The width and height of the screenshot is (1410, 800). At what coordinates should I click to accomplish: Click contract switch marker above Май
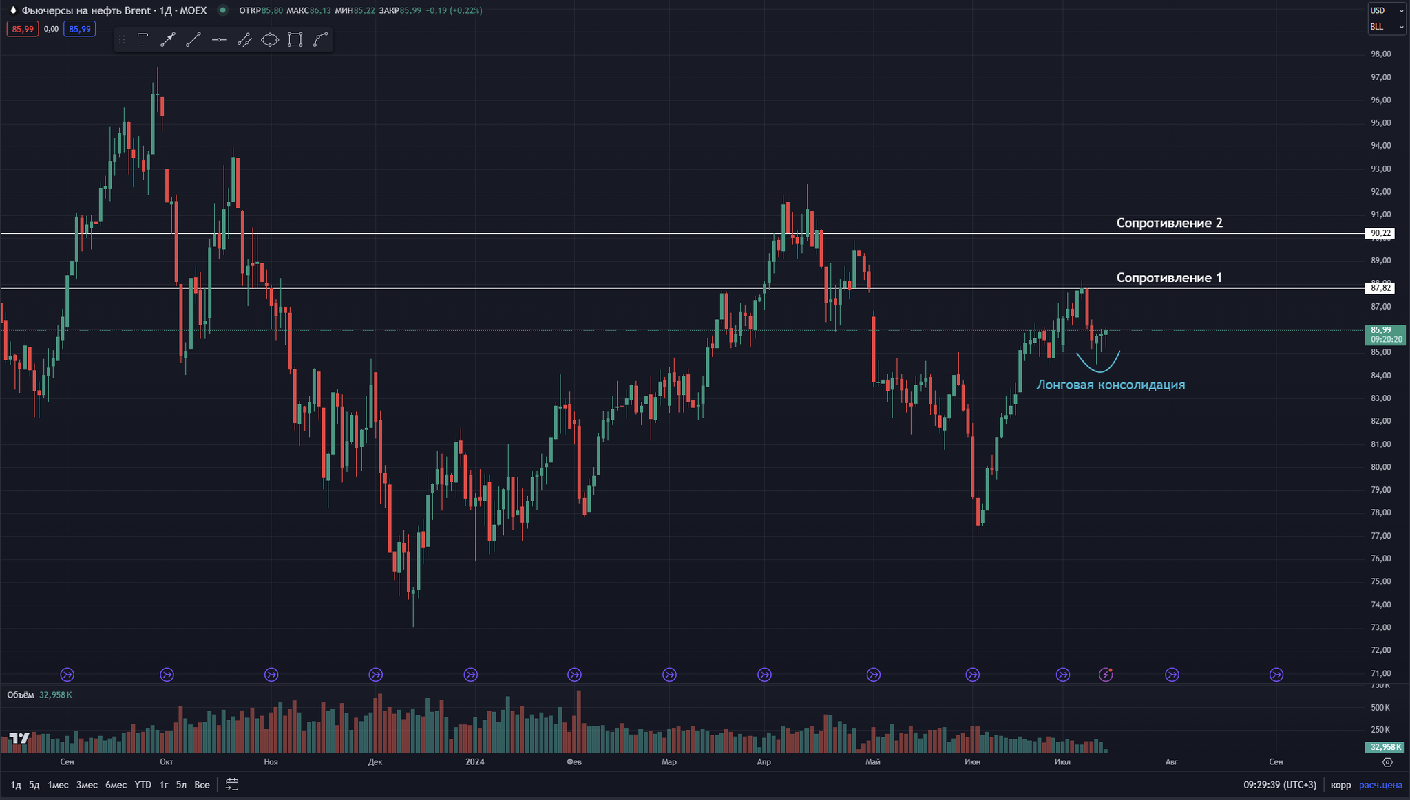(873, 675)
